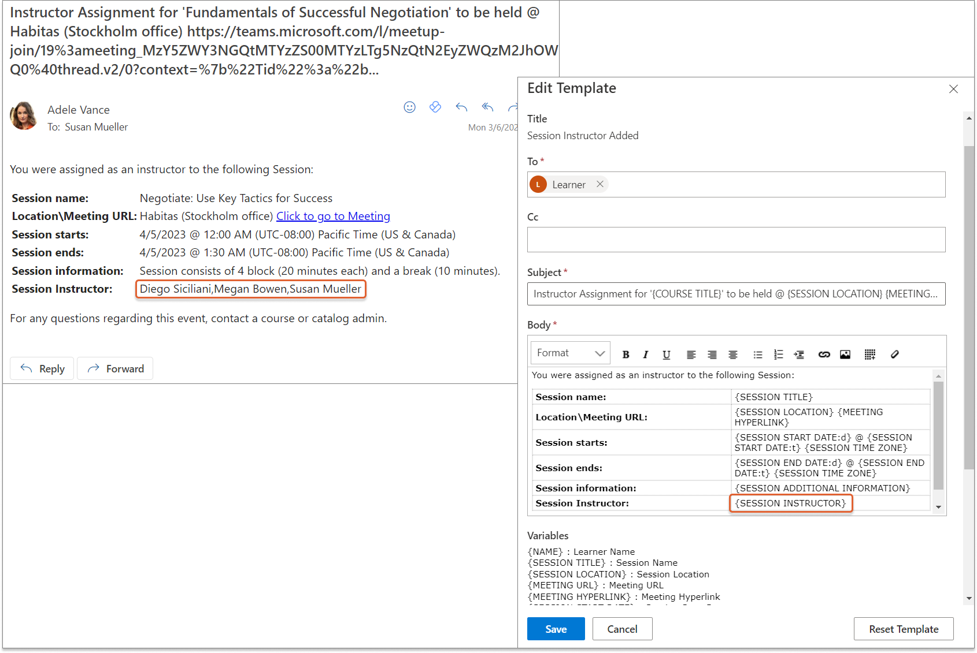This screenshot has height=653, width=977.
Task: Insert a table in the body
Action: [x=870, y=355]
